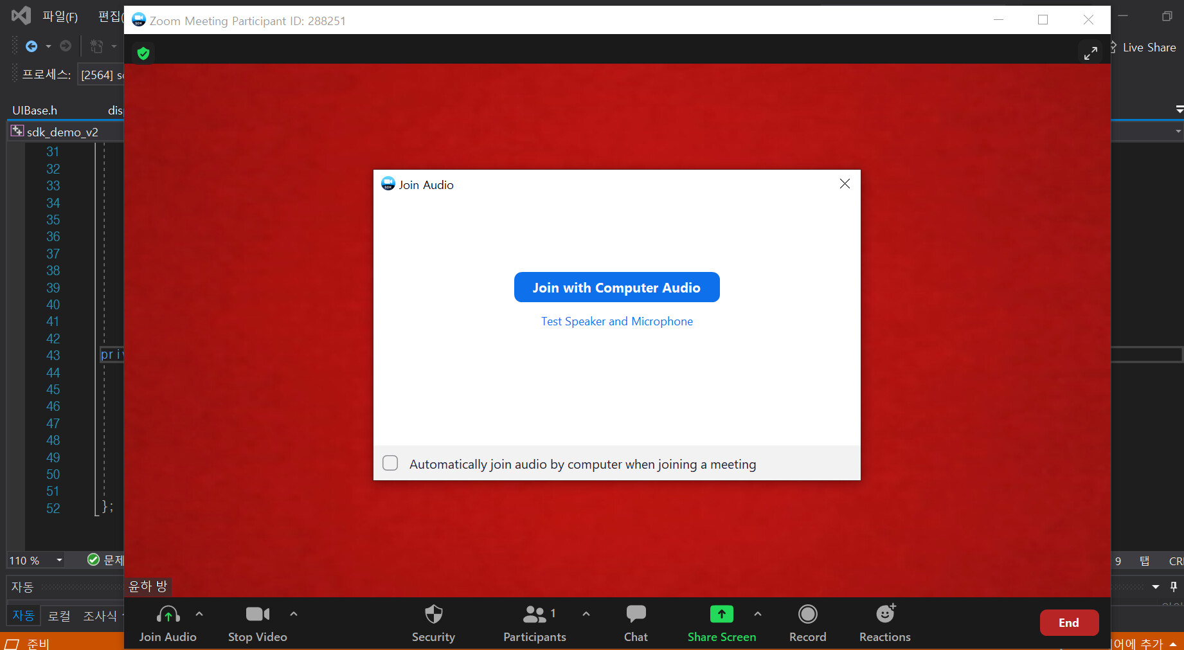Image resolution: width=1184 pixels, height=650 pixels.
Task: Enable automatically join audio by computer checkbox
Action: (x=390, y=463)
